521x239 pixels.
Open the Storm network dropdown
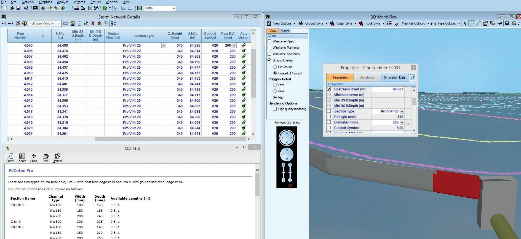coord(174,8)
